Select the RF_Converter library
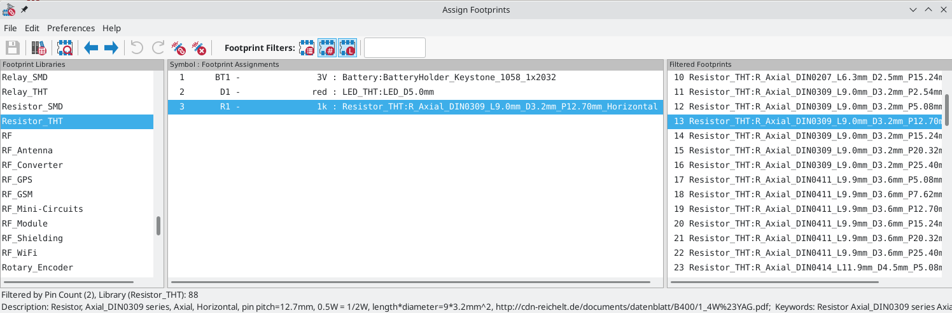Viewport: 952px width, 313px height. point(76,165)
